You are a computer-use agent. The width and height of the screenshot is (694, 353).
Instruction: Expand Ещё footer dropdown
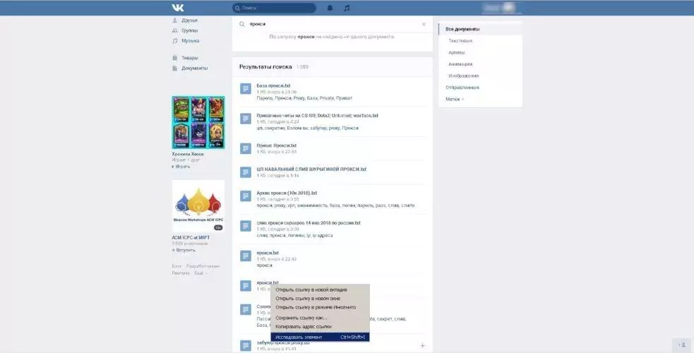click(x=201, y=273)
